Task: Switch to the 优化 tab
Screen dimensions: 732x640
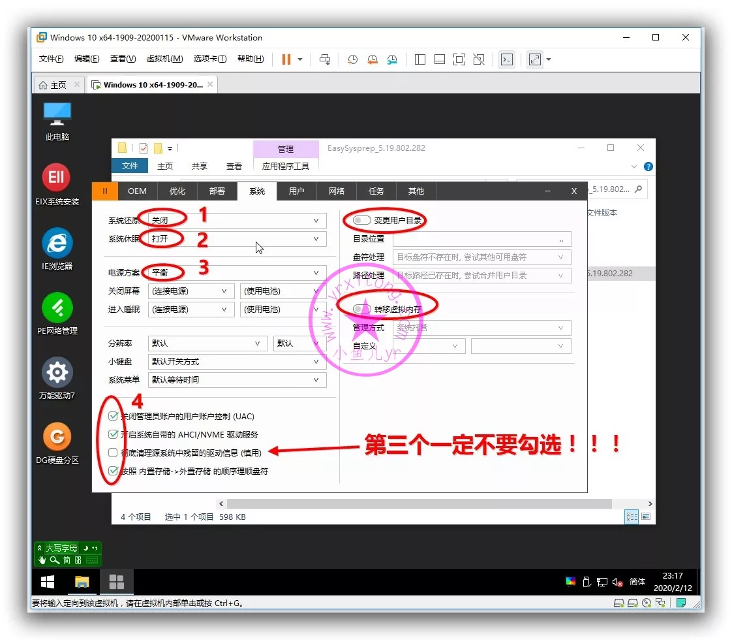Action: [177, 191]
